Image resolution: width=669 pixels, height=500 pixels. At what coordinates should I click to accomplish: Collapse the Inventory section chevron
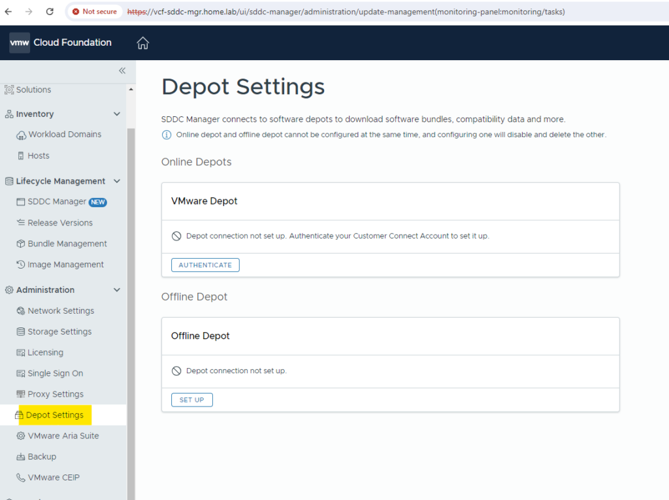(x=117, y=114)
